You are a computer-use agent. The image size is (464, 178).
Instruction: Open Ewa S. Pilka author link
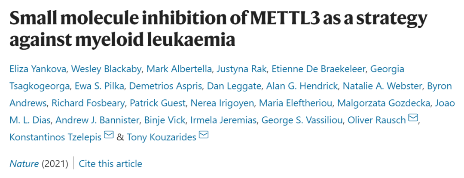(x=101, y=86)
